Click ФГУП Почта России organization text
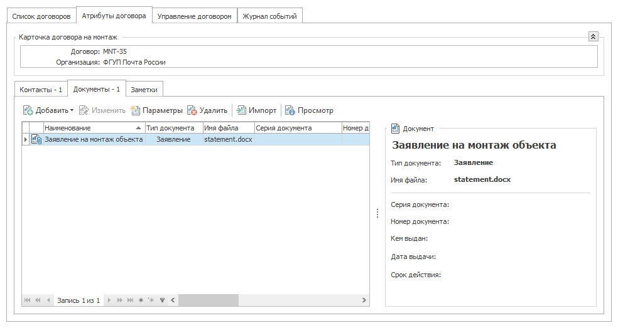Image resolution: width=618 pixels, height=328 pixels. pos(134,62)
